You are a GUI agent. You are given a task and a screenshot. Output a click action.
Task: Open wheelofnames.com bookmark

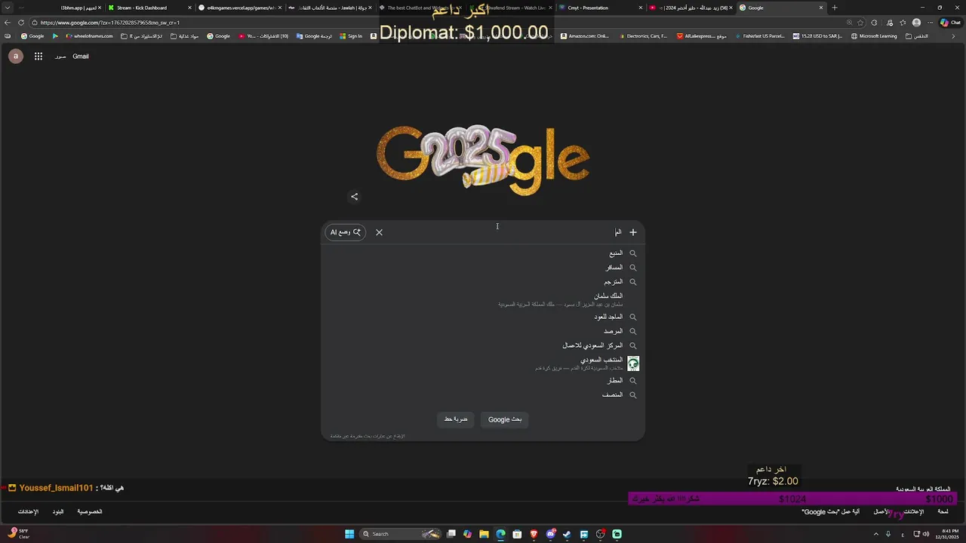(89, 36)
